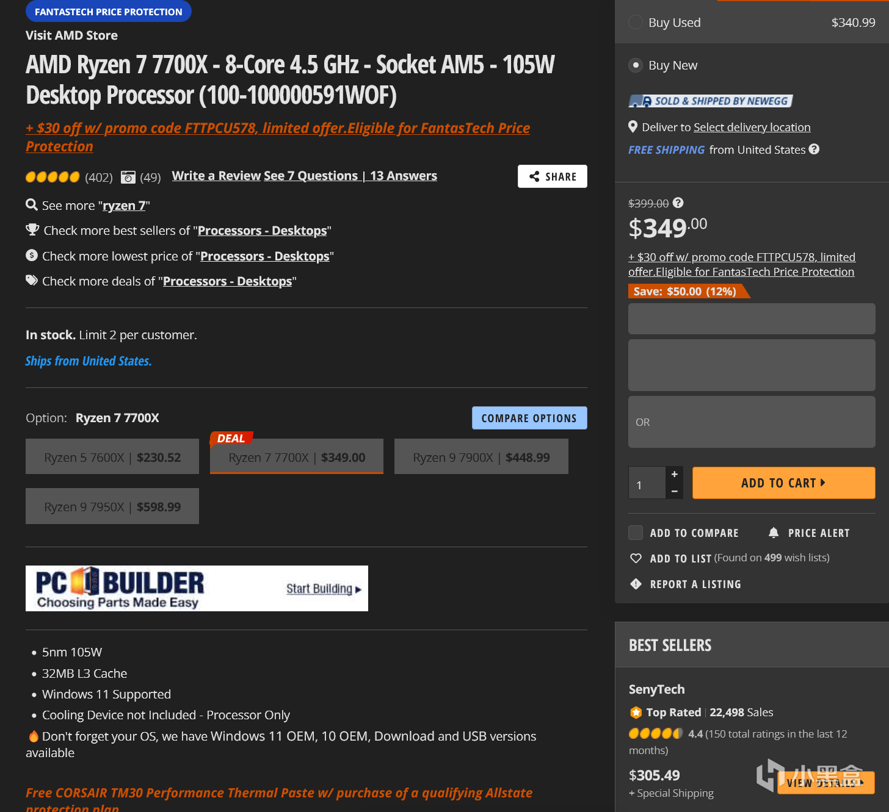Click the DEAL tag on Ryzen 7 7700X
This screenshot has width=889, height=812.
tap(231, 438)
